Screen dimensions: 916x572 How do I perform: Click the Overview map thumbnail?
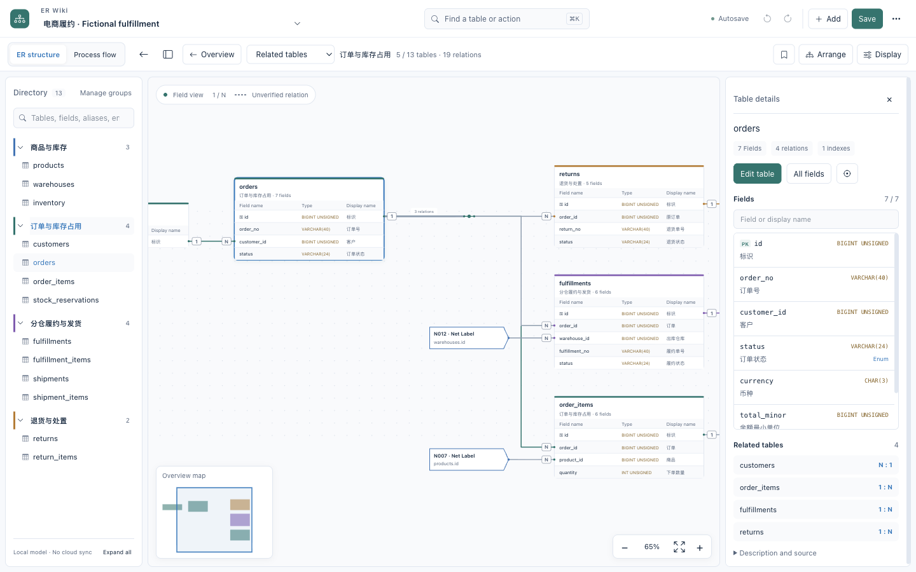[x=214, y=519]
